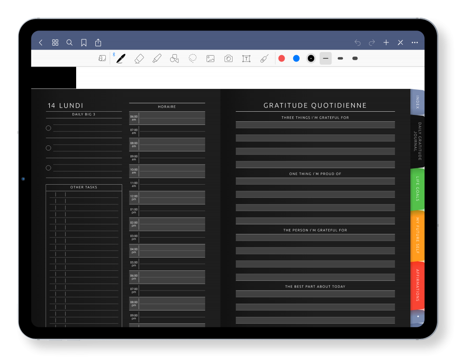Click the 09:00 am time label
The height and width of the screenshot is (357, 456).
coord(134,158)
